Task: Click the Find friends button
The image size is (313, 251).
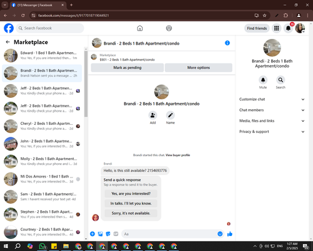Action: [x=257, y=28]
